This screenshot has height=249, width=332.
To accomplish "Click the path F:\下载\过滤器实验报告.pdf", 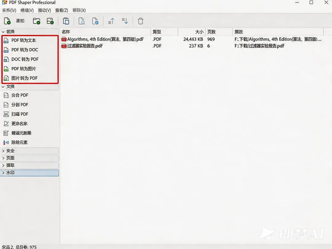I will coord(259,46).
